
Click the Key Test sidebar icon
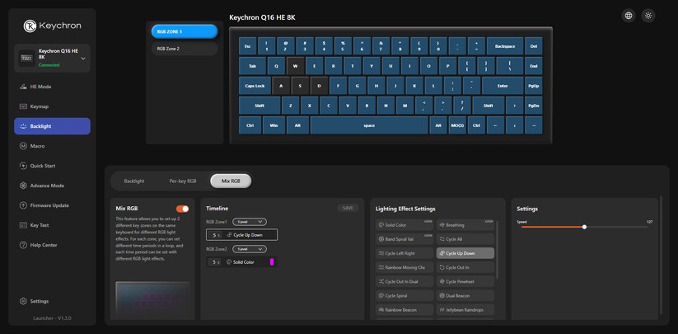coord(23,225)
